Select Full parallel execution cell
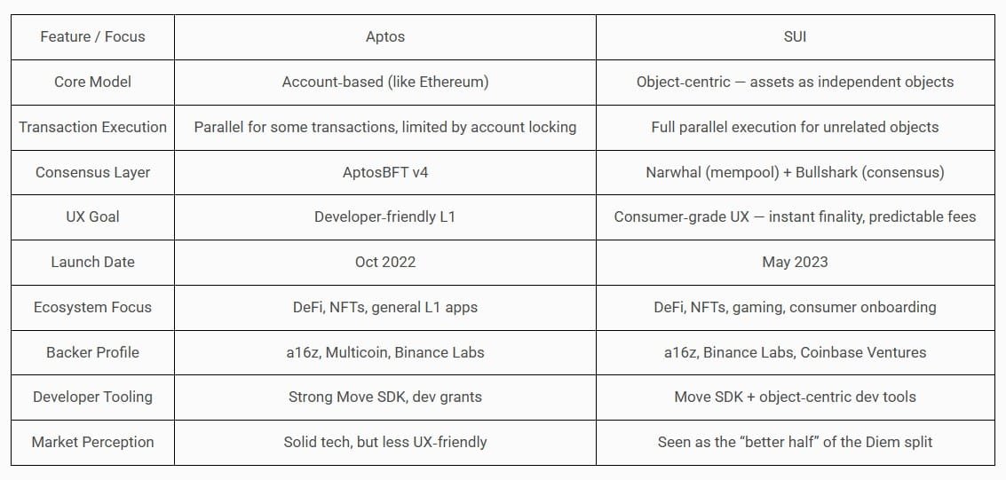 (795, 127)
